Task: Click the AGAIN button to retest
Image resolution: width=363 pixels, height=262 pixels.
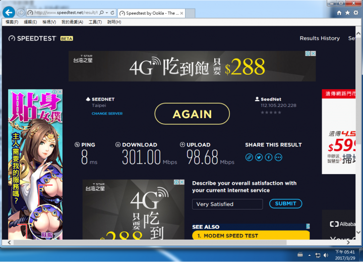Action: tap(192, 114)
